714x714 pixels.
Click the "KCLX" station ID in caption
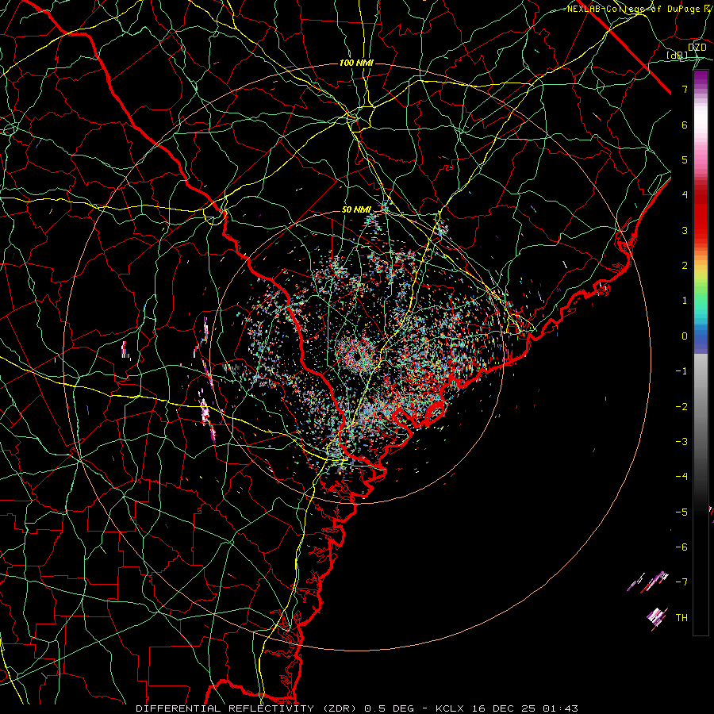point(448,708)
